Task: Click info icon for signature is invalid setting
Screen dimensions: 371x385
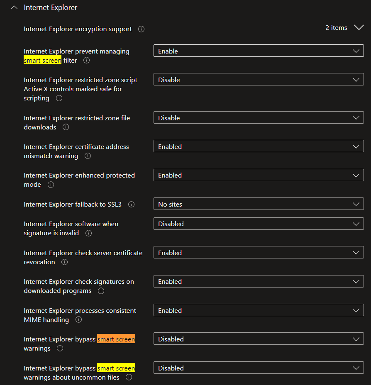Action: click(x=88, y=233)
